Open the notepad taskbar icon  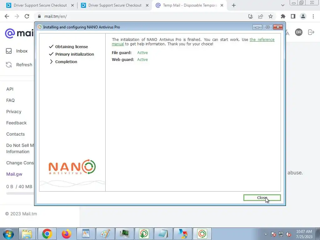pyautogui.click(x=163, y=234)
